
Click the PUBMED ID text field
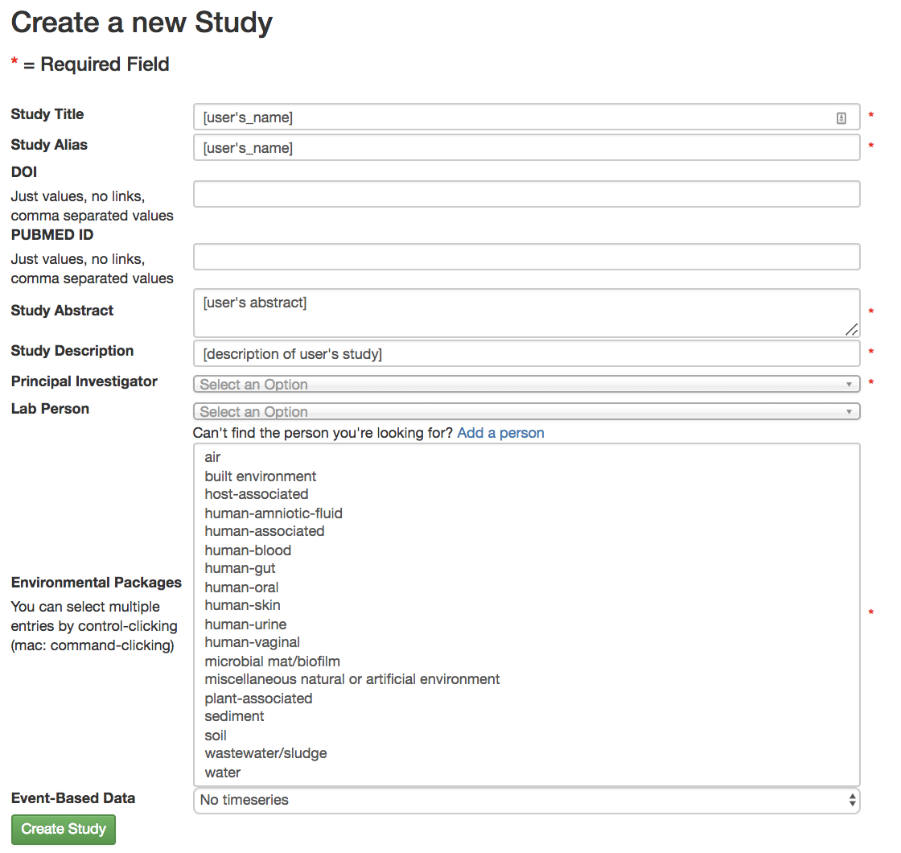[x=526, y=257]
